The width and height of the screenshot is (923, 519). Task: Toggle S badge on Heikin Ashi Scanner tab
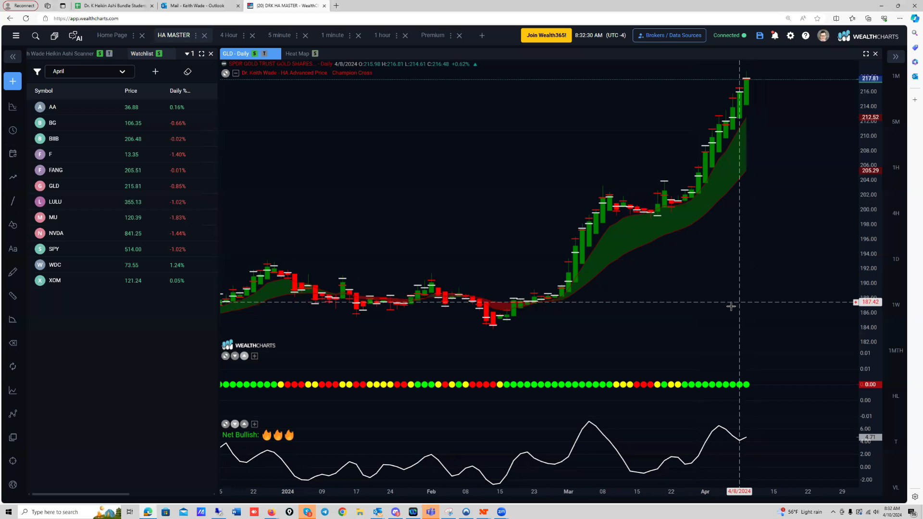click(x=100, y=54)
